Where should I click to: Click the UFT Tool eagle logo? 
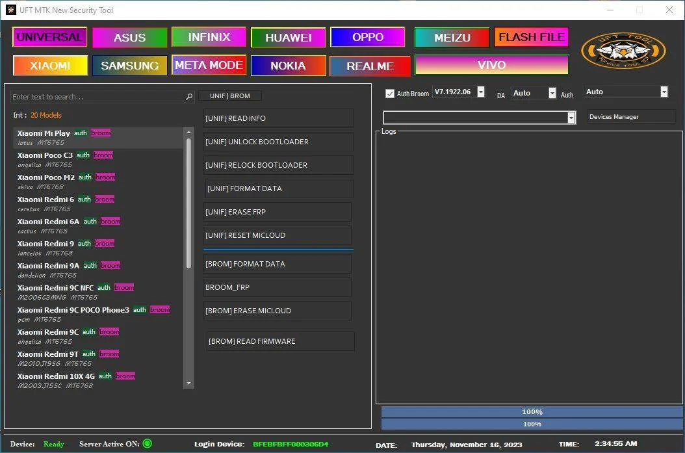click(x=623, y=51)
